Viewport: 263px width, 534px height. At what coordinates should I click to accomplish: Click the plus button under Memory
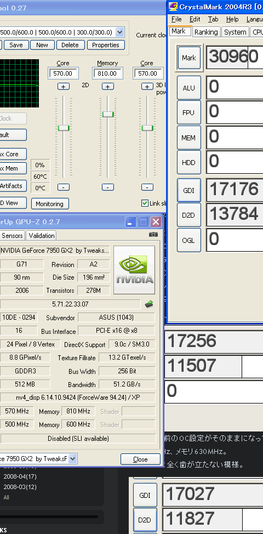[107, 87]
